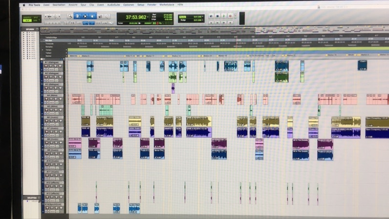Open the Gruppen list options menu
Viewport: 389px width, 219px height.
click(x=40, y=198)
